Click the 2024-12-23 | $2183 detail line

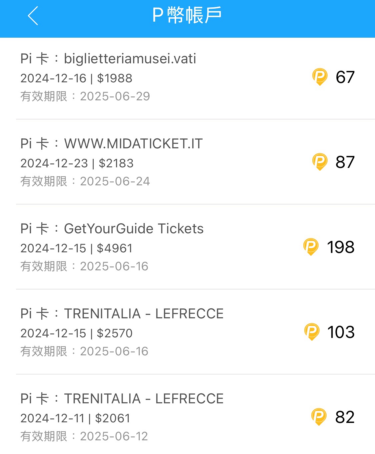point(77,163)
